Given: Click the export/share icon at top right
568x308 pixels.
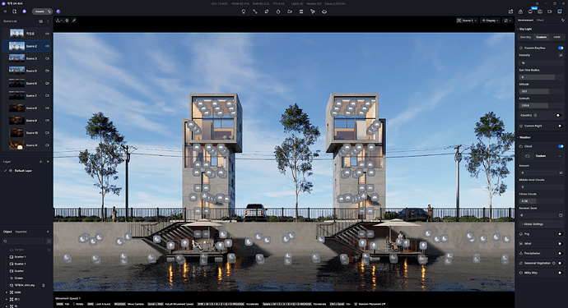Looking at the screenshot, I should click(510, 11).
